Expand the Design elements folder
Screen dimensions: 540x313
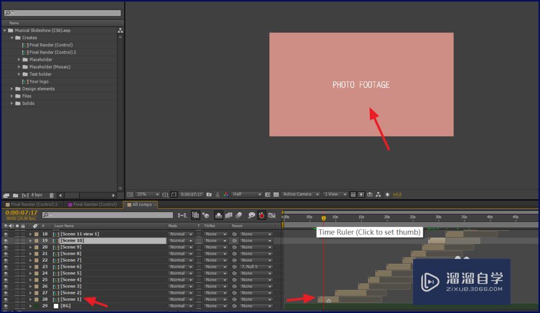click(12, 89)
